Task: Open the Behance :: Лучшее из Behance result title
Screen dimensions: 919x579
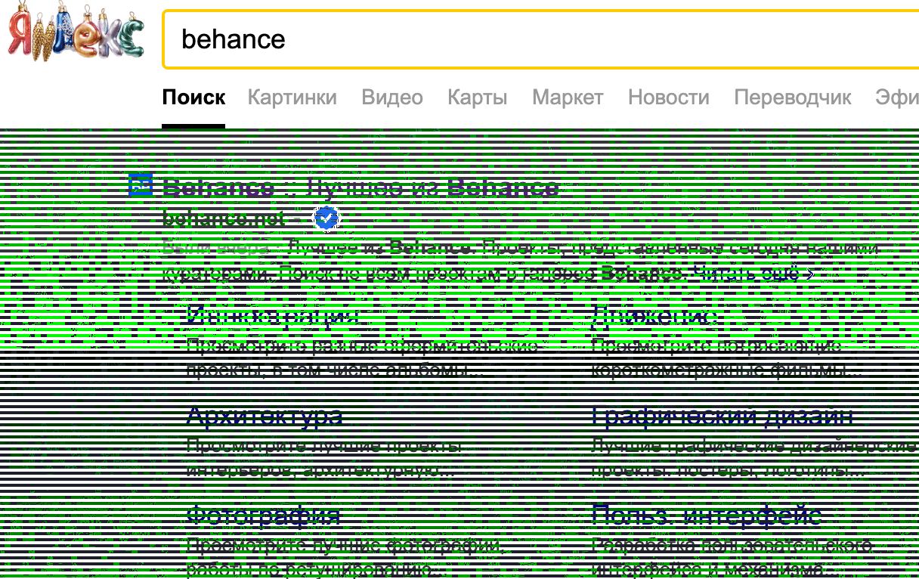Action: (x=360, y=187)
